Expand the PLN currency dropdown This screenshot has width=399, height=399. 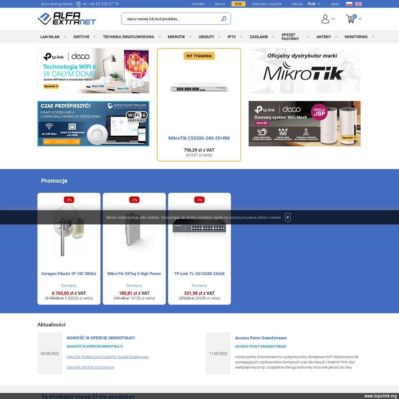(x=314, y=4)
